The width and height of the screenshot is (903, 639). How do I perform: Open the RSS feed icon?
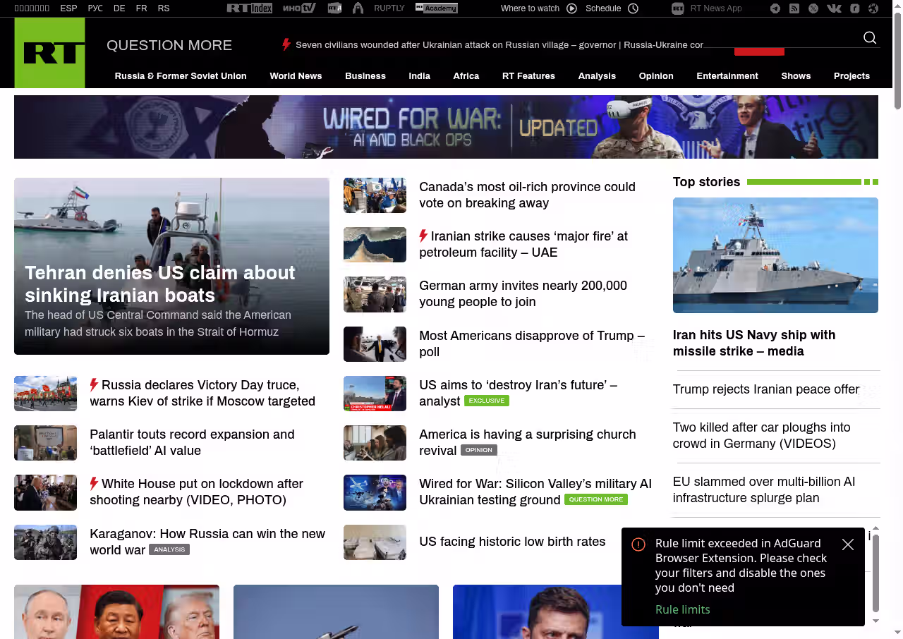[794, 8]
